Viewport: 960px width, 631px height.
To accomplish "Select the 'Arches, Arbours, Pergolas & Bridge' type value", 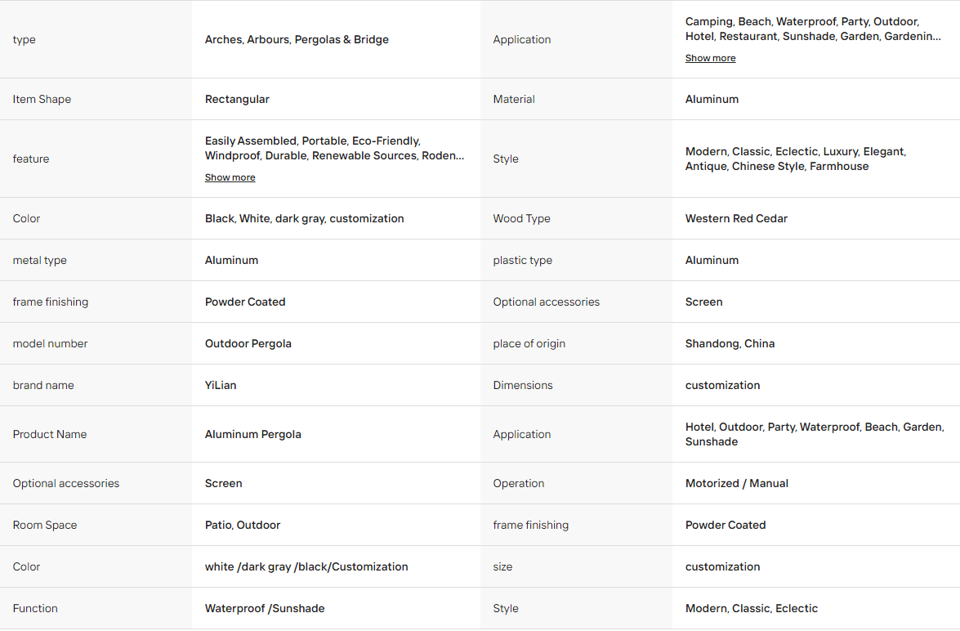I will click(297, 39).
